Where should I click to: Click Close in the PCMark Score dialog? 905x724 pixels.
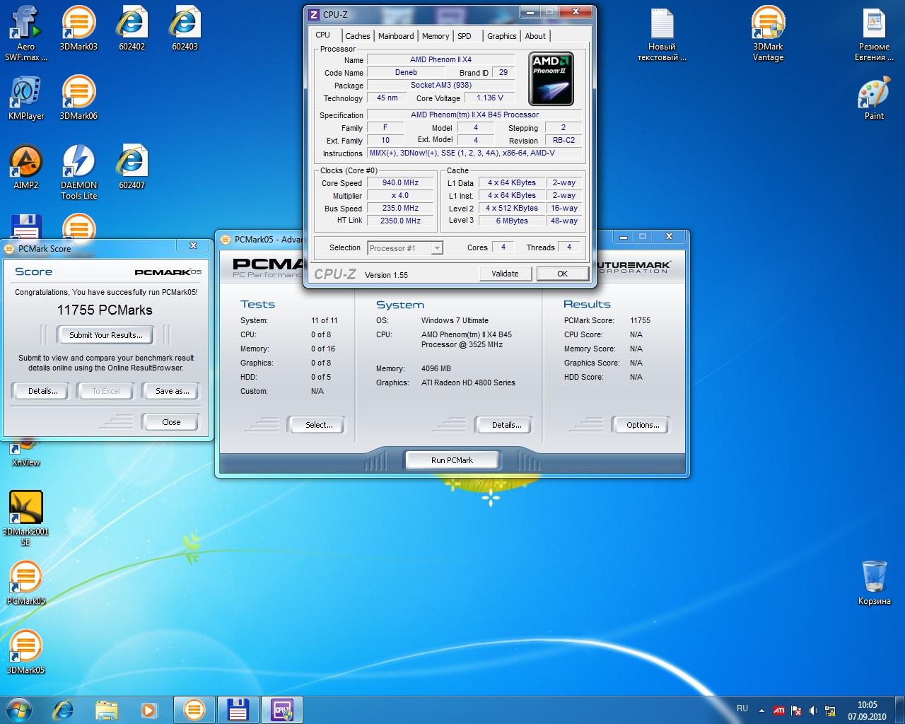171,422
